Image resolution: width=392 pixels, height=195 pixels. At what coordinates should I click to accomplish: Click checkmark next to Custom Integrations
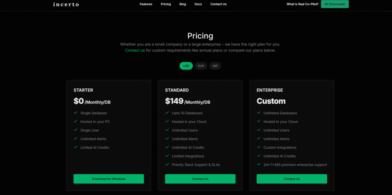coord(259,147)
